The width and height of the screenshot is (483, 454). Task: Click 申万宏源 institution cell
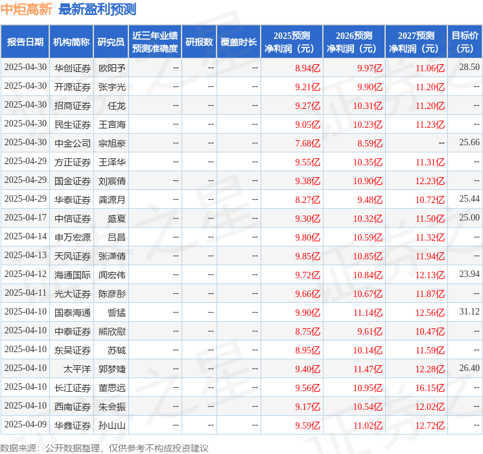coord(73,237)
